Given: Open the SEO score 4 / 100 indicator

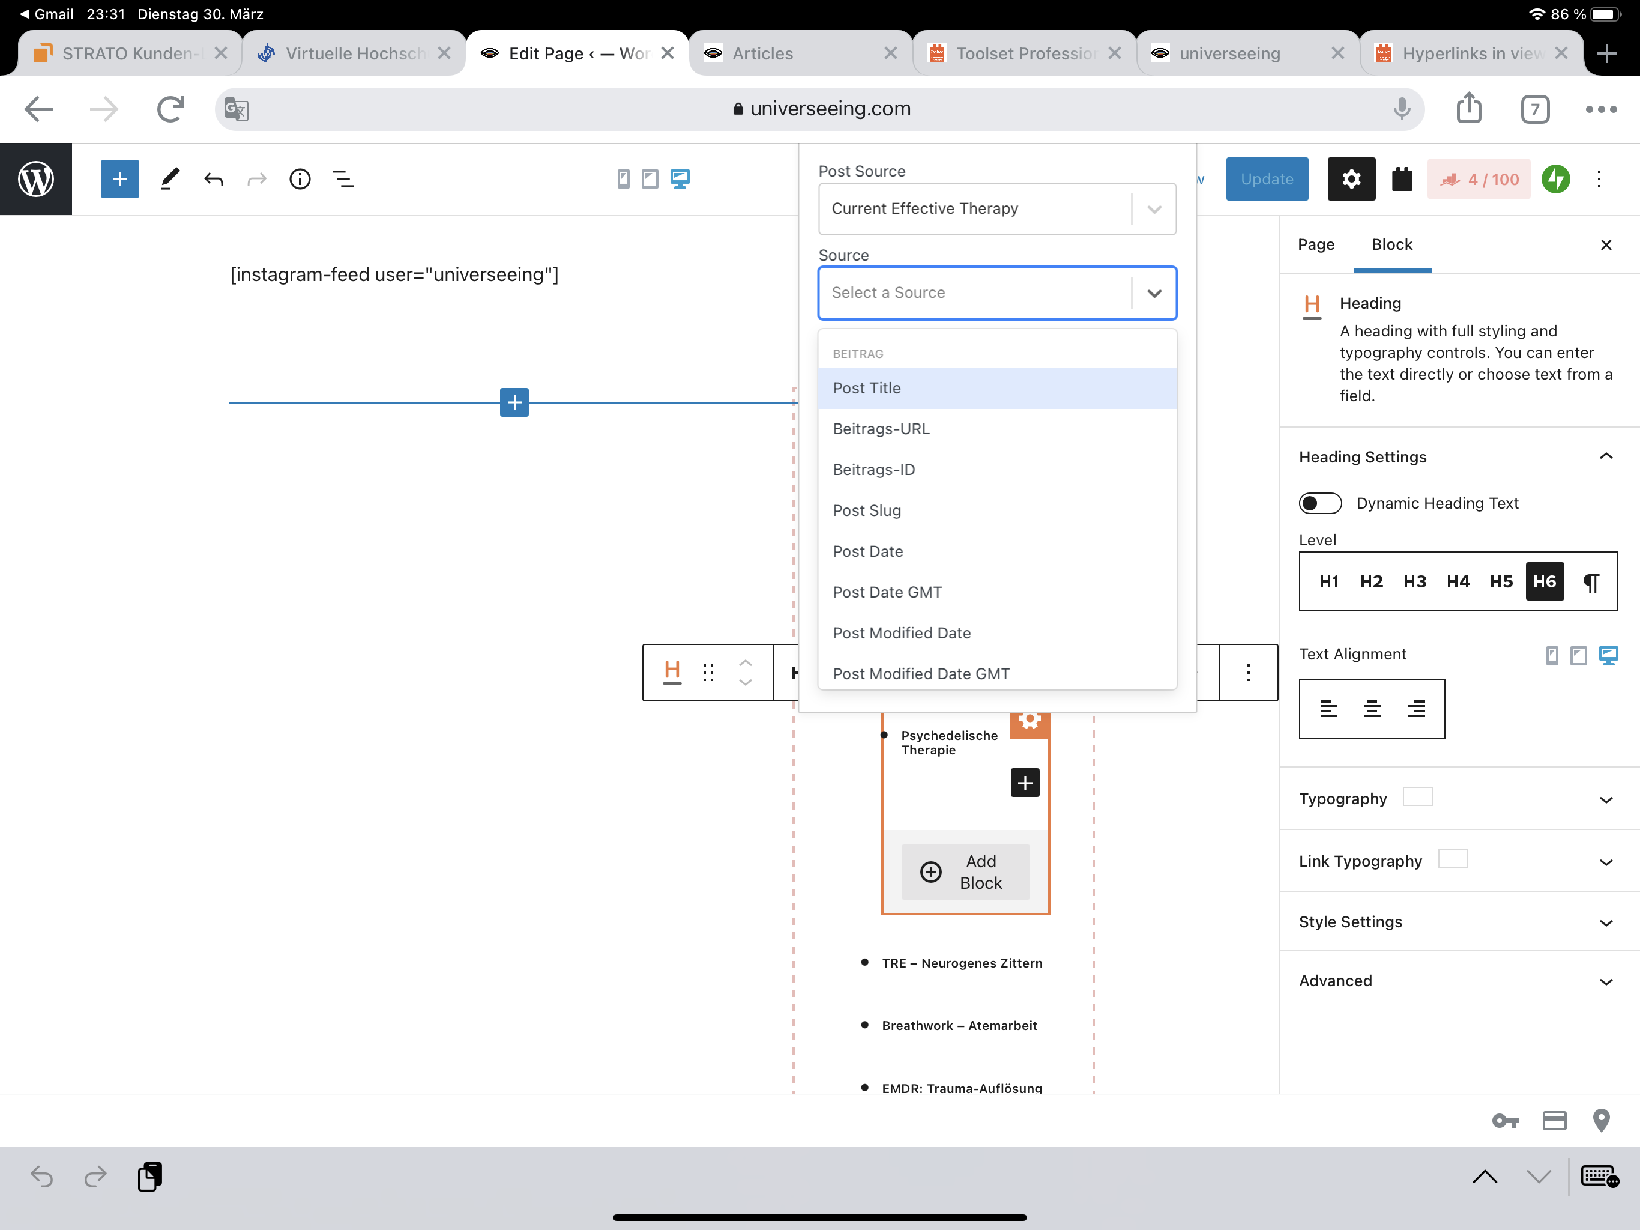Looking at the screenshot, I should (x=1479, y=179).
